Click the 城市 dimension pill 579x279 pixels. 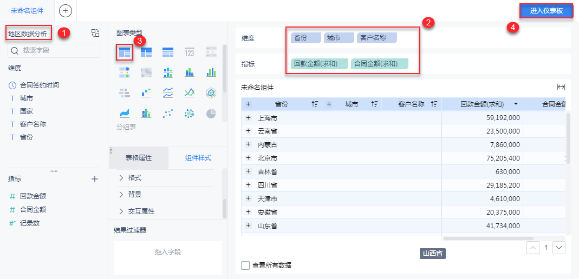click(338, 38)
